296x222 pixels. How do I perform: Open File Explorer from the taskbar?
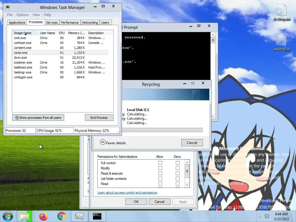(25, 216)
